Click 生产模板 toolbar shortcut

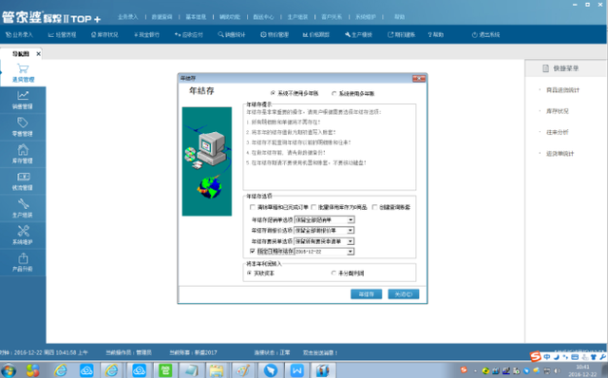[x=358, y=34]
